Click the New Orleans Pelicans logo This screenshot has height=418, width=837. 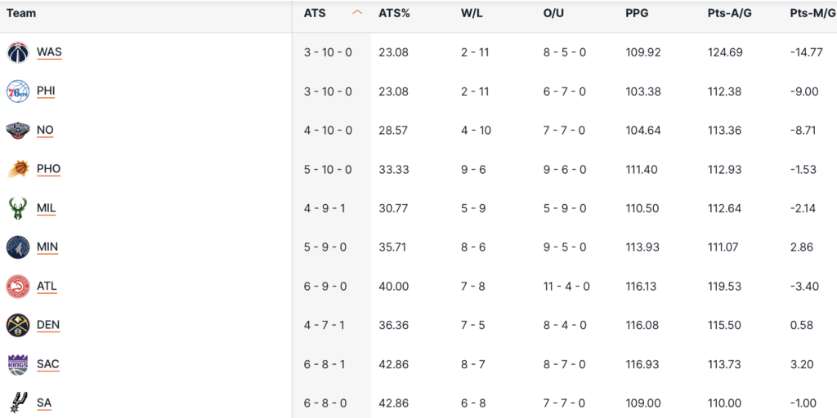click(18, 130)
